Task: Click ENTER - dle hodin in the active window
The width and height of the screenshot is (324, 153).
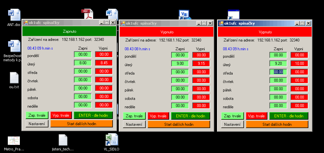Action: (289, 116)
